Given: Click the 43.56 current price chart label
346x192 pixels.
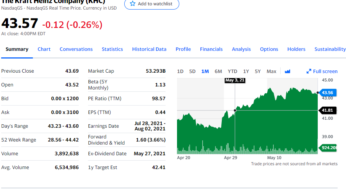Looking at the screenshot, I should (328, 93).
